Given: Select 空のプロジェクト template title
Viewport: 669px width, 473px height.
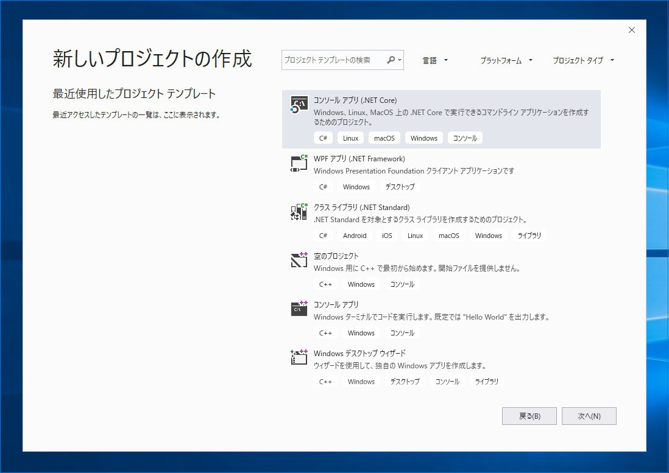Looking at the screenshot, I should 336,256.
